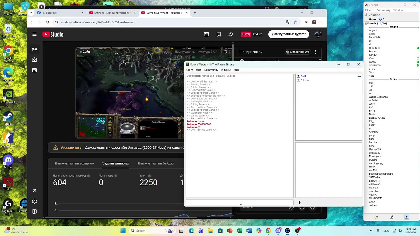Open Excel from the taskbar
This screenshot has width=420, height=236.
point(239,231)
